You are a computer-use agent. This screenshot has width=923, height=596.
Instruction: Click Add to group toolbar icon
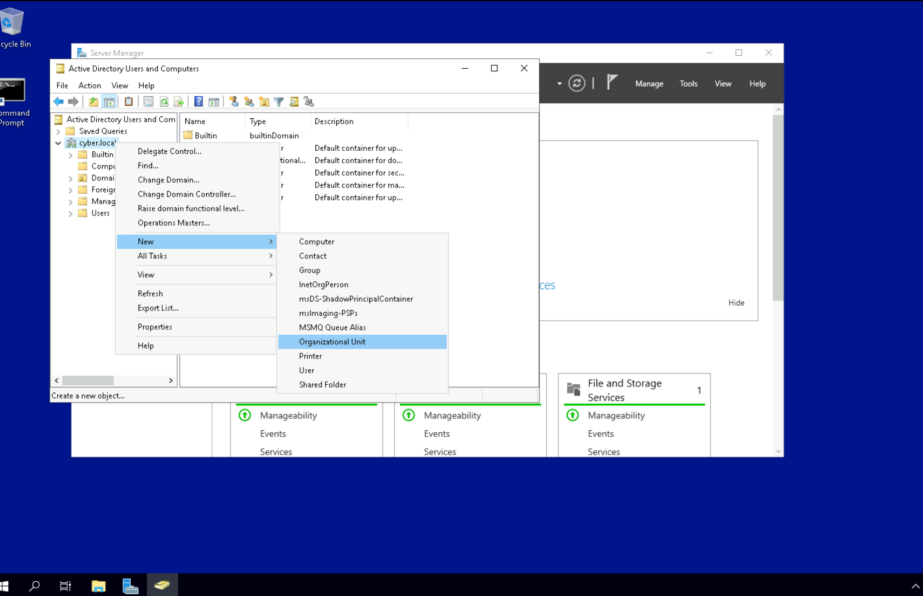tap(309, 102)
